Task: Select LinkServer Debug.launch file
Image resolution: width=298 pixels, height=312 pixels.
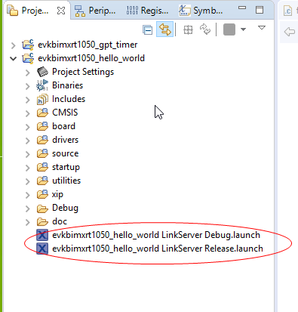Action: 149,235
